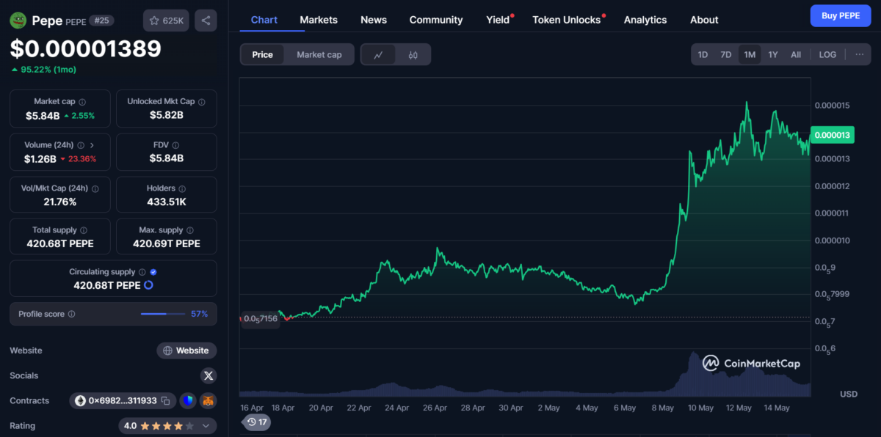This screenshot has height=437, width=881.
Task: Open the Community tab
Action: click(x=436, y=20)
